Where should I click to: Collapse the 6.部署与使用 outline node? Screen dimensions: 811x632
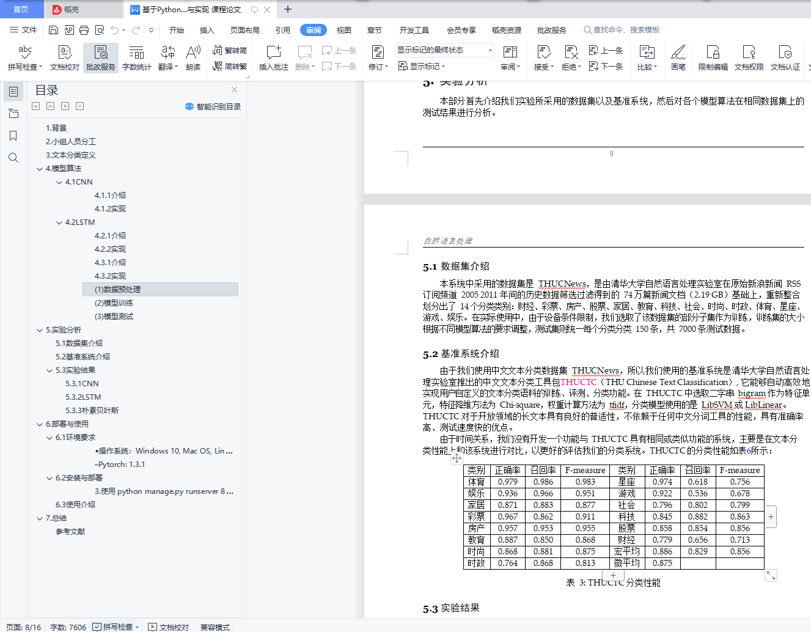pyautogui.click(x=40, y=424)
